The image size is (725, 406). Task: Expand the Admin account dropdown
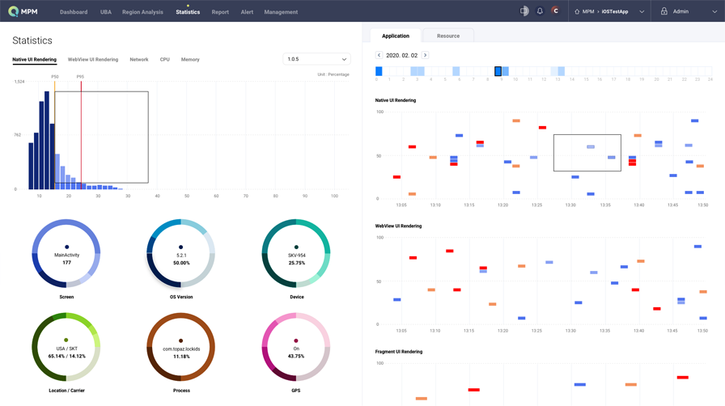714,11
